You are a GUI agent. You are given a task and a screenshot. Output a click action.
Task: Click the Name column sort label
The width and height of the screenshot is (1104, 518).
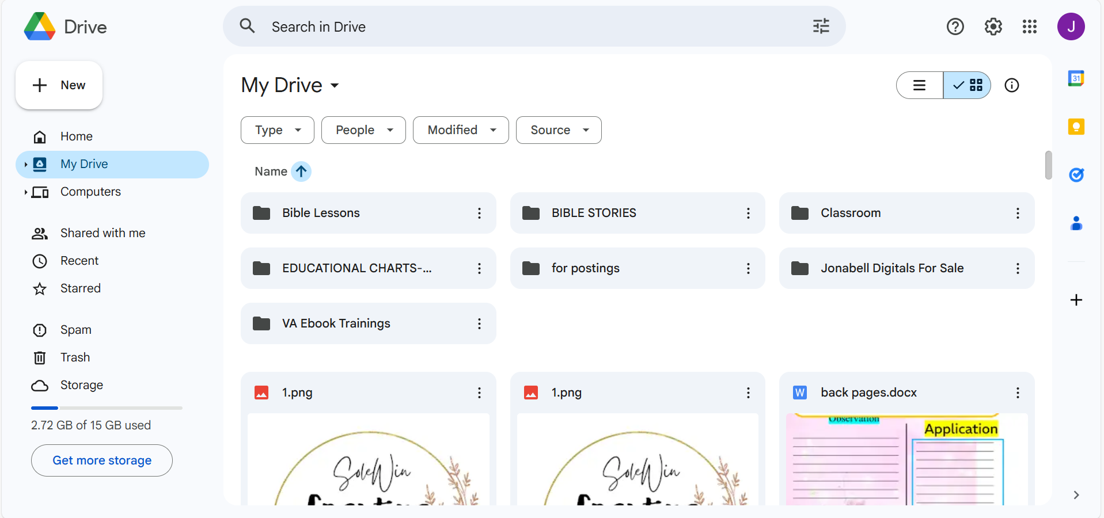271,172
